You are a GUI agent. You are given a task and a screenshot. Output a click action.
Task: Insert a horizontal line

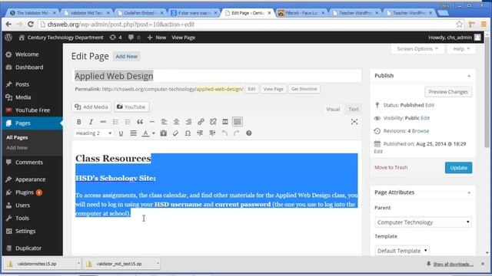152,122
